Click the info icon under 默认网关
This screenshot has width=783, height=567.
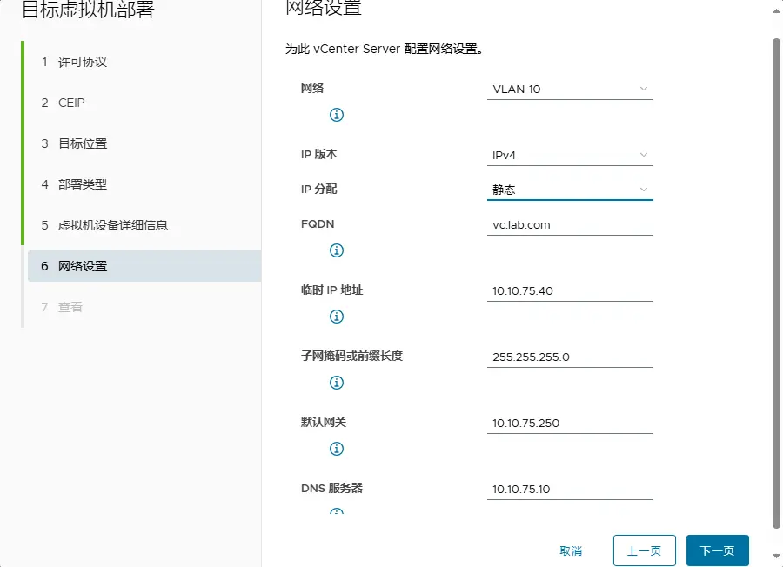pyautogui.click(x=337, y=449)
